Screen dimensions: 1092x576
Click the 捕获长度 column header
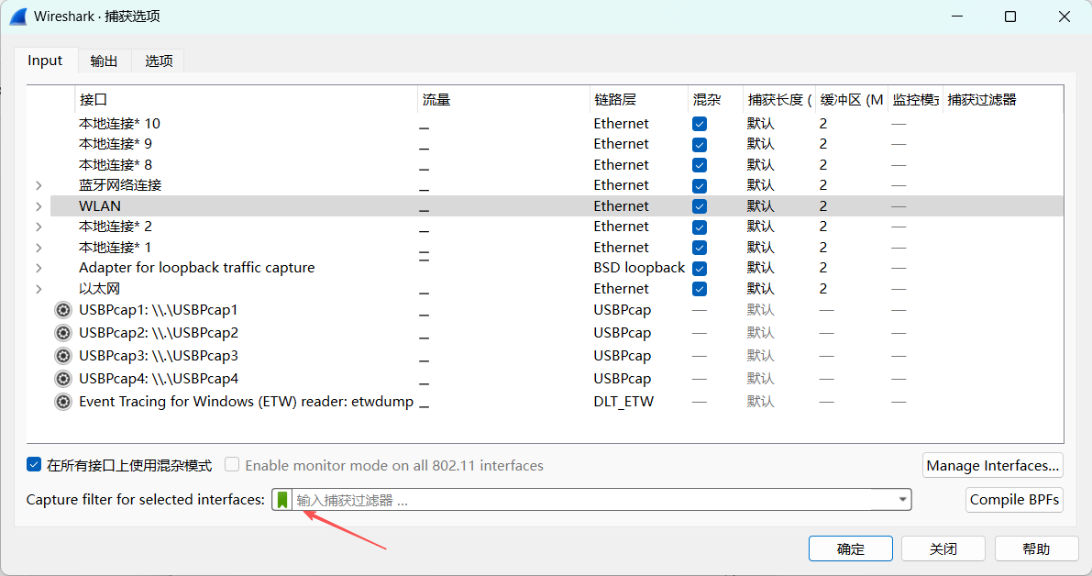click(x=778, y=100)
